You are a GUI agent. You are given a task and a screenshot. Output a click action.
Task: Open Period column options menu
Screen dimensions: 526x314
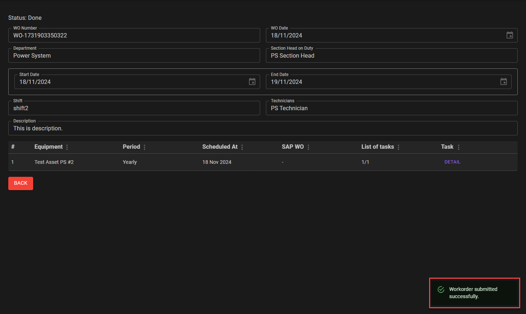(144, 147)
